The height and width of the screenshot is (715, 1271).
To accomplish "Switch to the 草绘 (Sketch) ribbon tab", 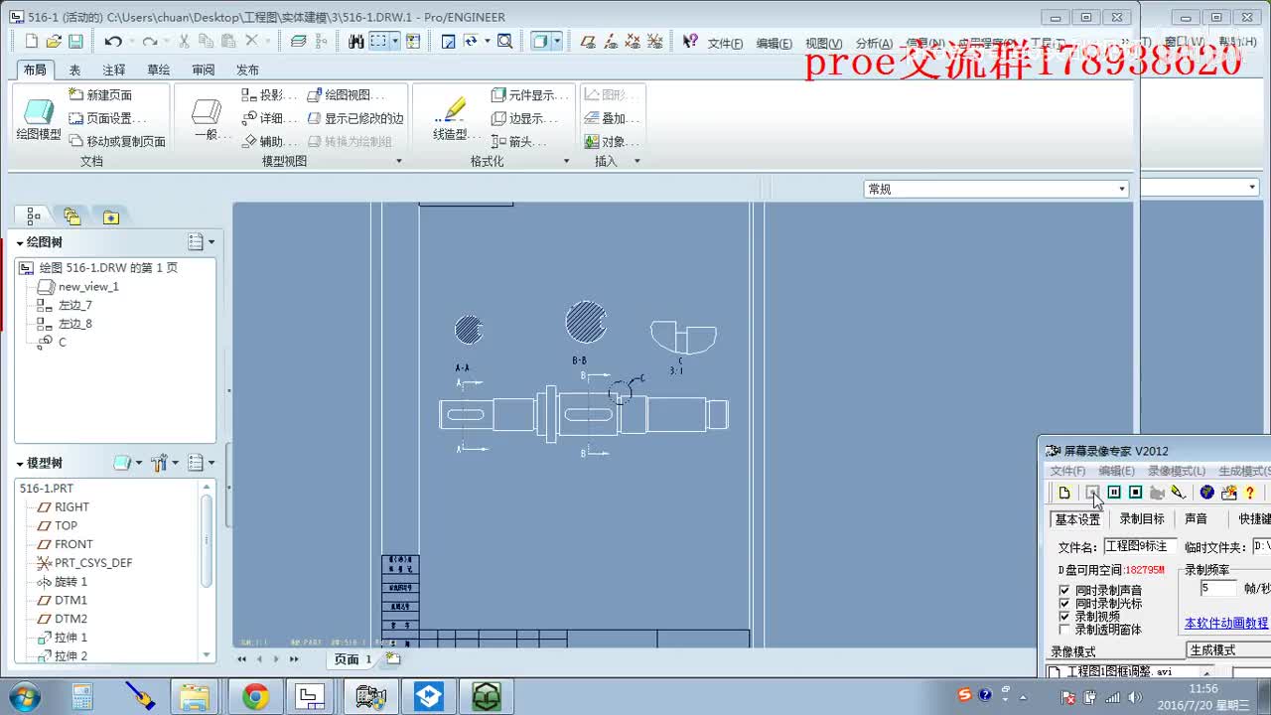I will click(x=159, y=71).
